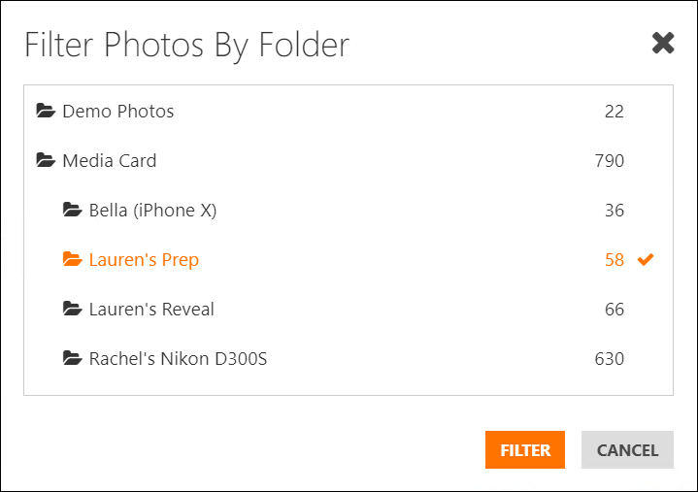Image resolution: width=698 pixels, height=492 pixels.
Task: Choose the Bella (iPhone X) subfolder
Action: [152, 211]
